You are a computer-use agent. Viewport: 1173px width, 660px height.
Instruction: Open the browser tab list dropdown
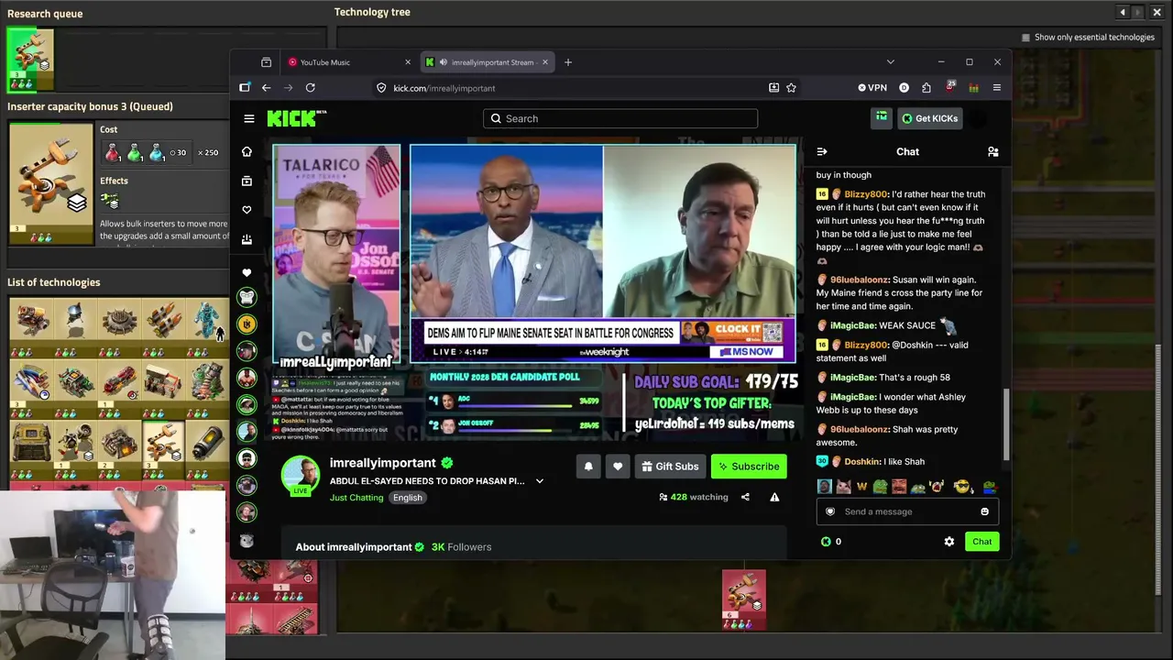click(x=890, y=62)
